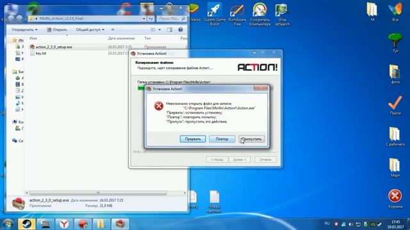Screen dimensions: 410x230
Task: Click the < Назад installer button
Action: coord(217,159)
